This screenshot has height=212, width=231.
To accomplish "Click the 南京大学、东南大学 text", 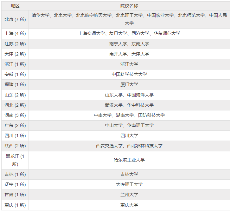I will pos(129,44).
